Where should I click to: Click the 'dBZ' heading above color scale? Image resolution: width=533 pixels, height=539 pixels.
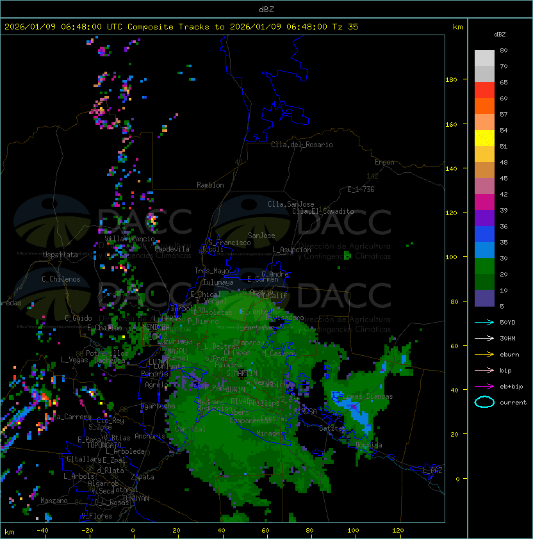[500, 35]
